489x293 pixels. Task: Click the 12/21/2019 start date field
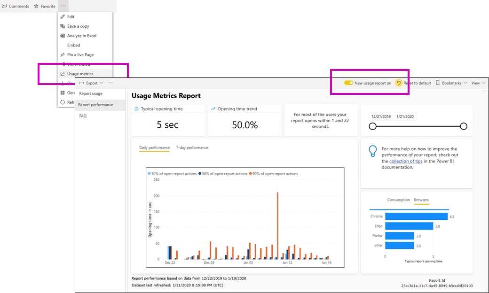click(x=381, y=117)
